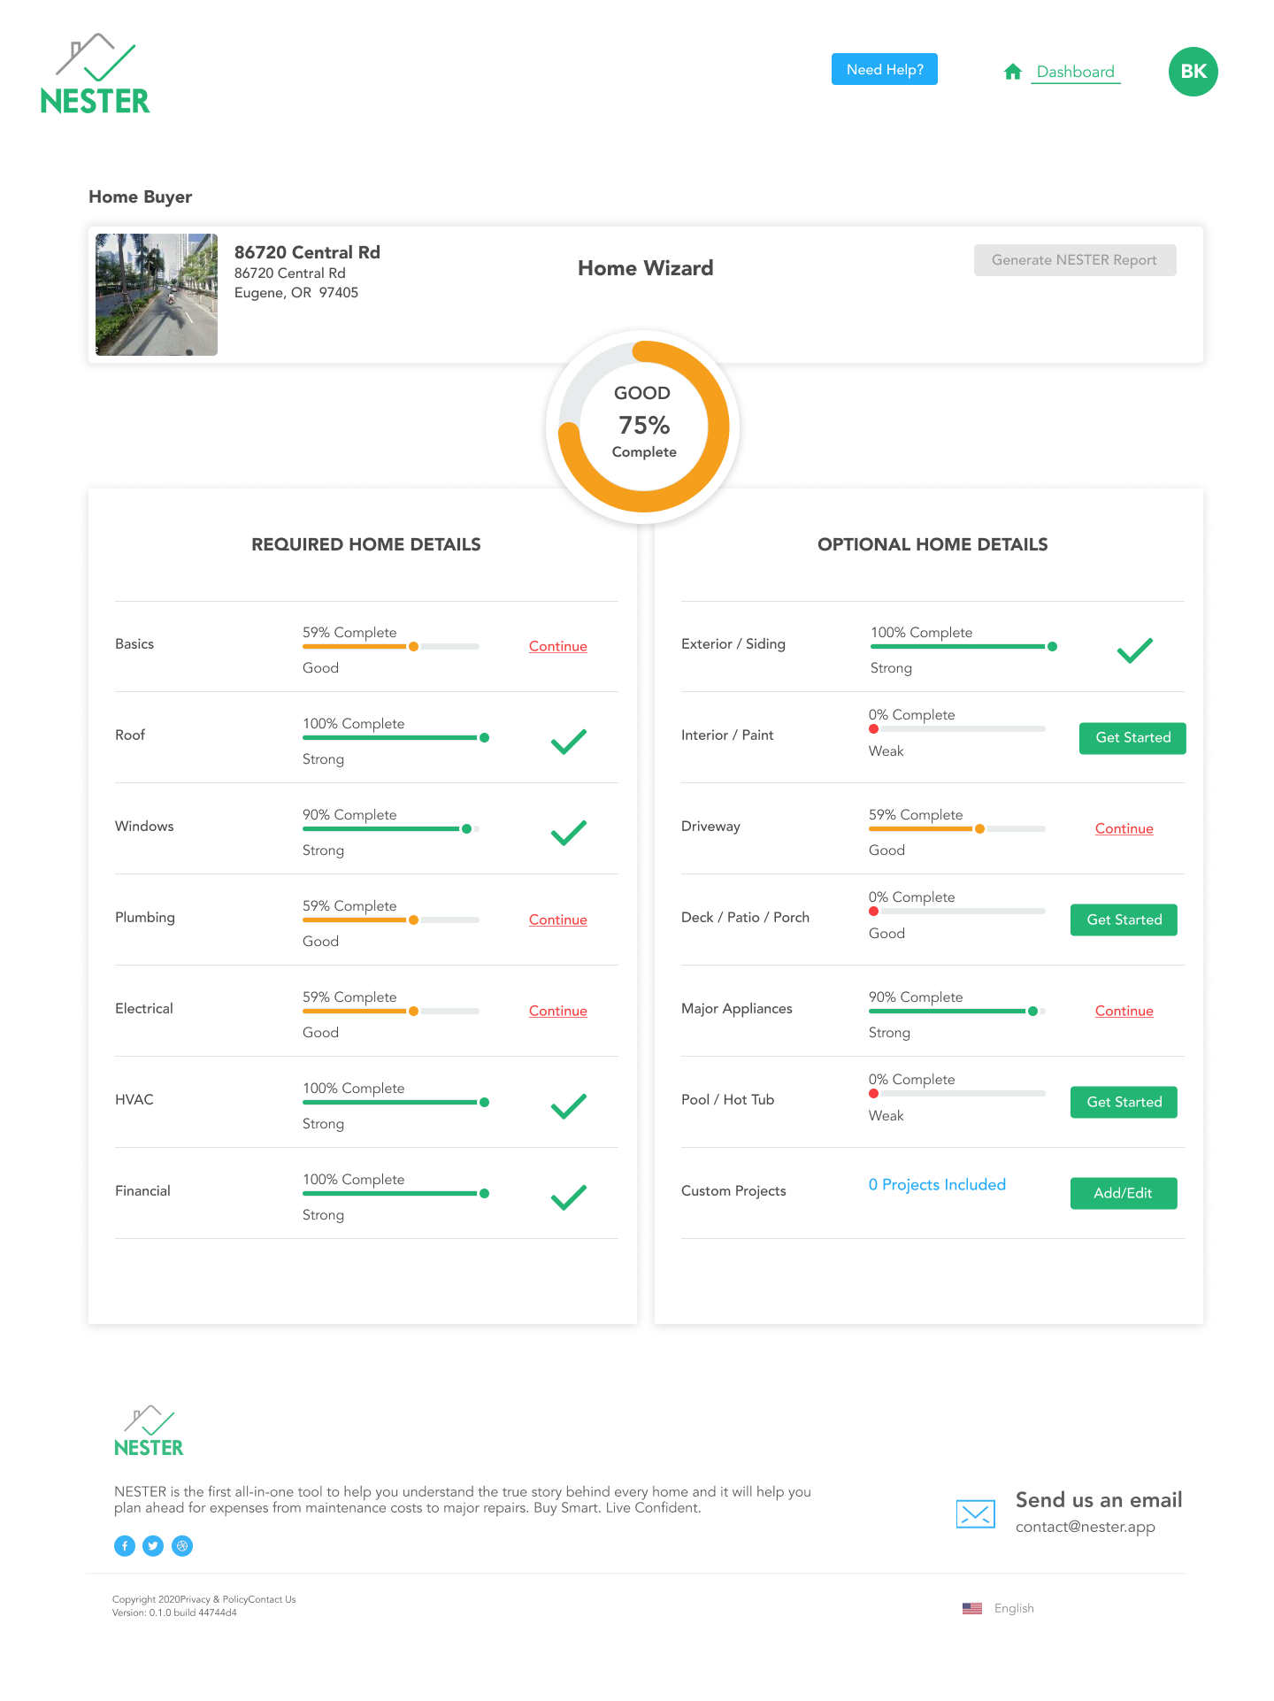
Task: Click the Home Buyer heading
Action: [141, 197]
